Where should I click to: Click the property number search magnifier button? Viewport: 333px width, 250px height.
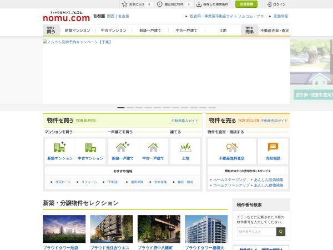click(x=281, y=232)
